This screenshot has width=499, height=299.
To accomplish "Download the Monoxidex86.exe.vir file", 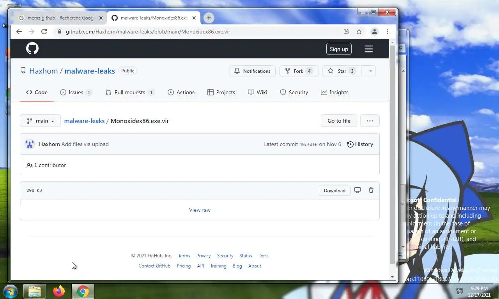I will point(334,190).
